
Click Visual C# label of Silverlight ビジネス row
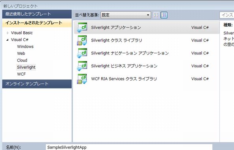coord(200,66)
